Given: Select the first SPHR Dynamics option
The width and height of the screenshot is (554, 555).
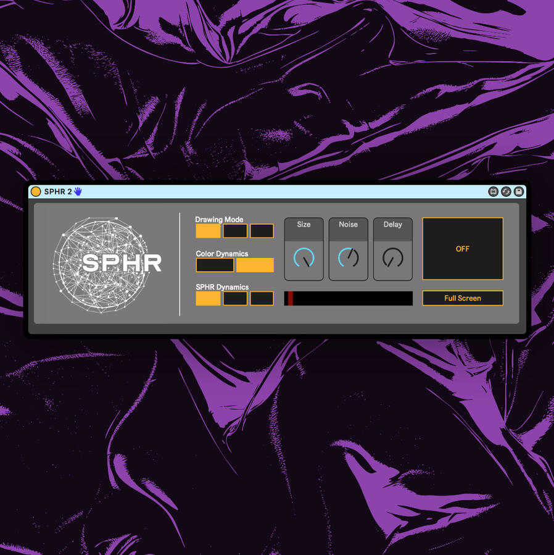Looking at the screenshot, I should 208,298.
